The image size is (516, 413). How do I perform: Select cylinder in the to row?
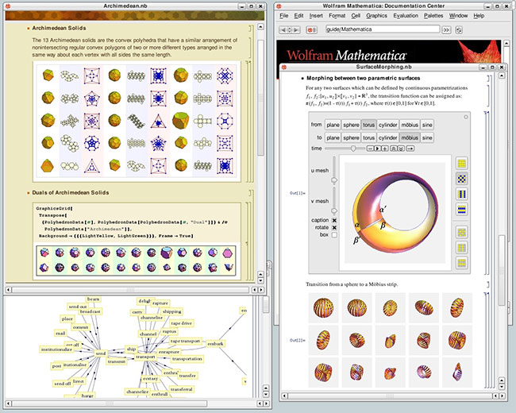pos(388,137)
